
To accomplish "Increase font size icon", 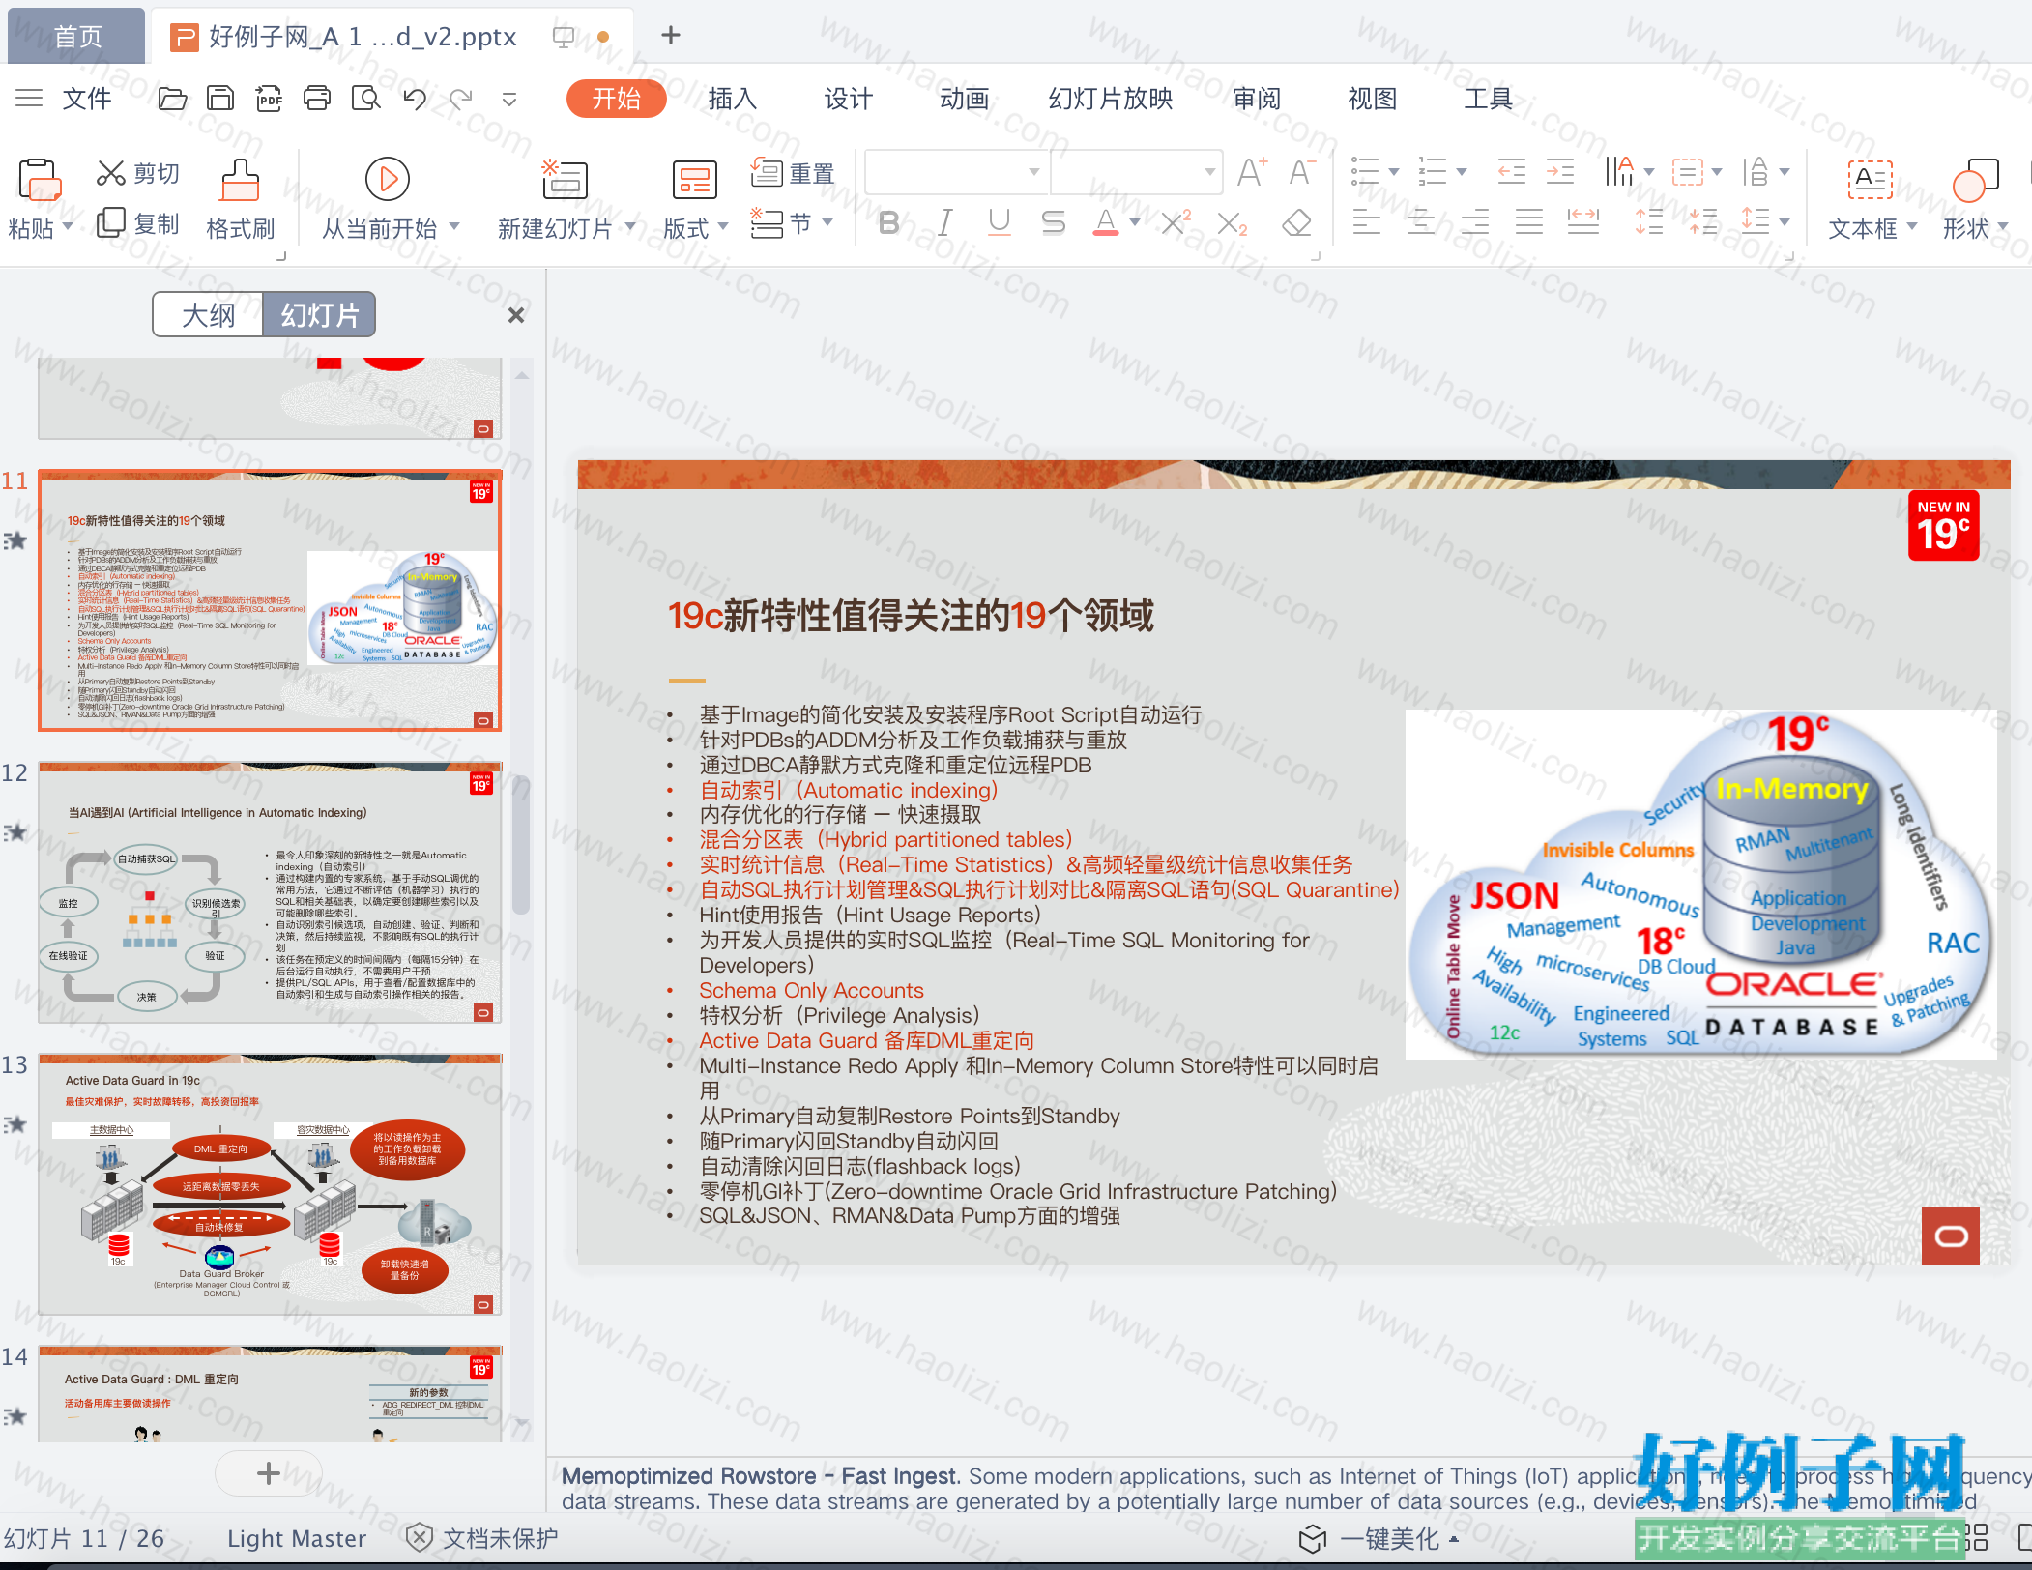I will 1253,173.
